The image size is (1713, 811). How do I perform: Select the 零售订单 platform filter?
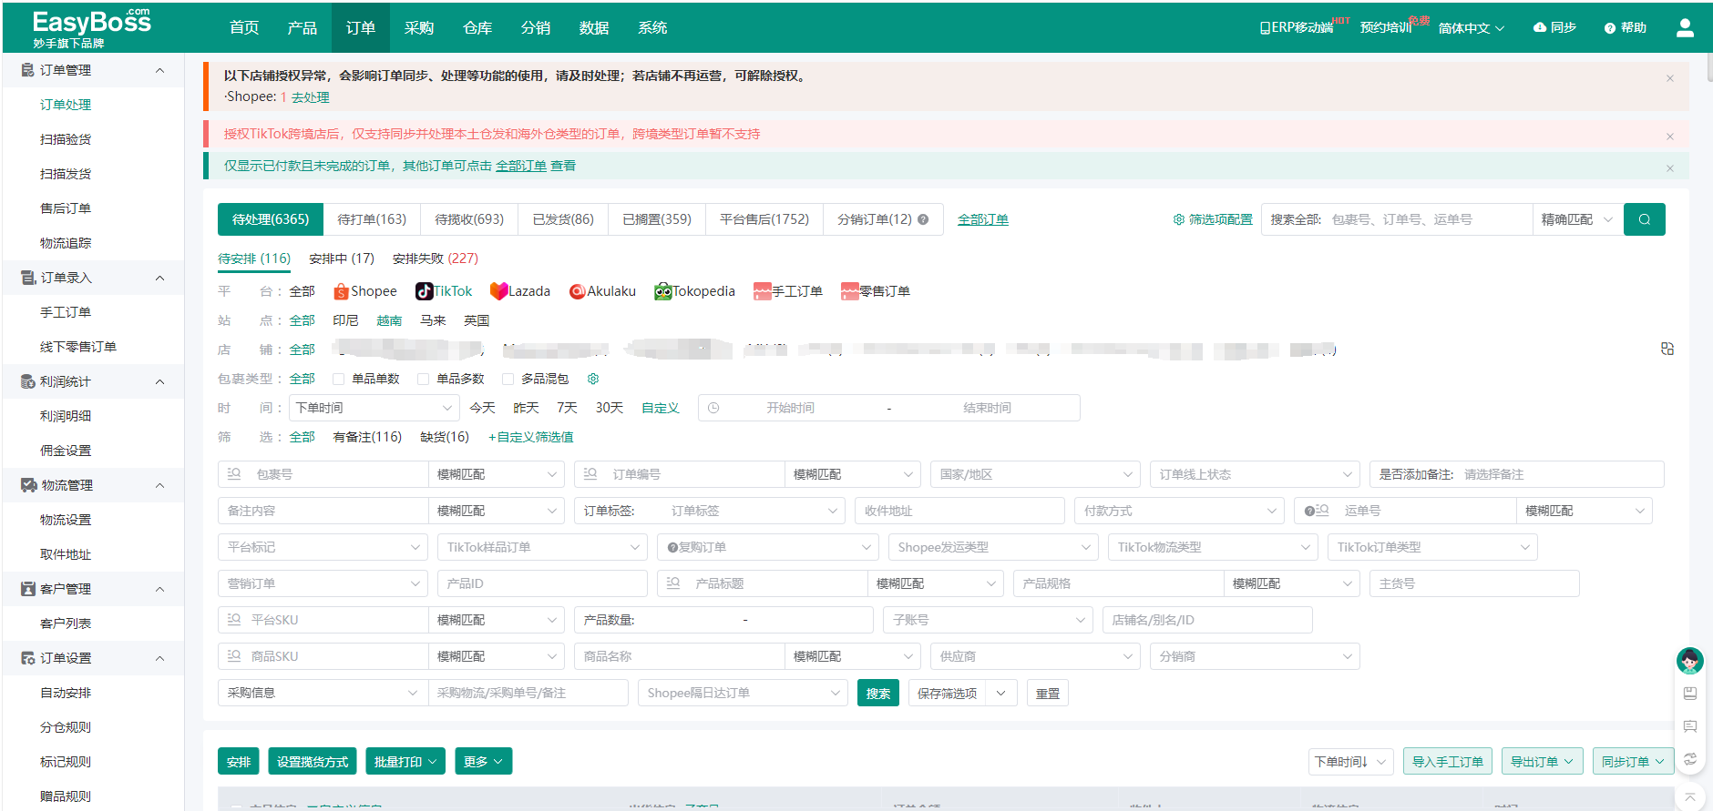(876, 291)
